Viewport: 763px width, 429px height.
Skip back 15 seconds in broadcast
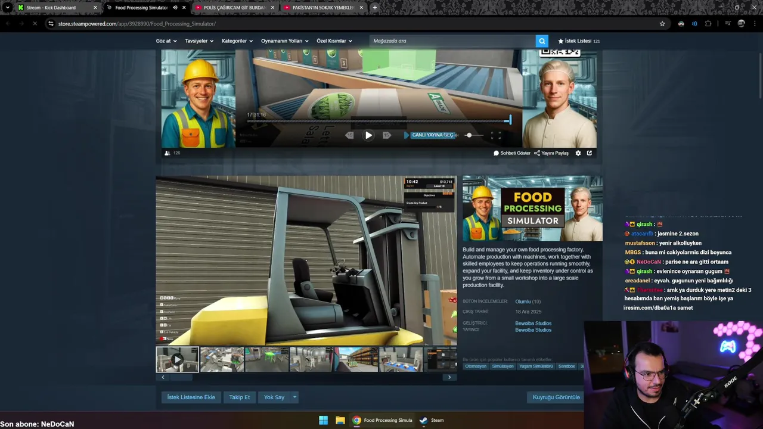[350, 135]
